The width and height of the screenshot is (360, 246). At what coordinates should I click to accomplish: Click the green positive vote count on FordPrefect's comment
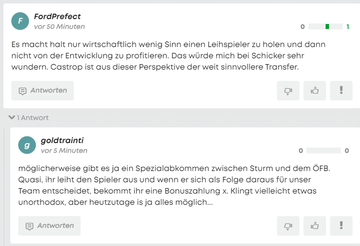(348, 27)
